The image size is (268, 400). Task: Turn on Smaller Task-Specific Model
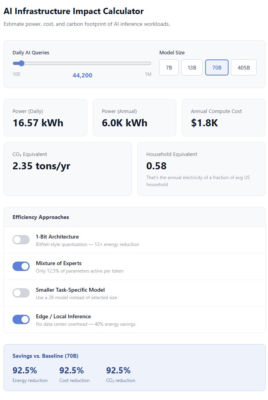[x=21, y=292]
